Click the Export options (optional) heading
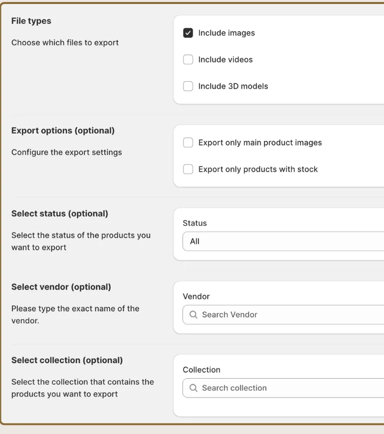The height and width of the screenshot is (434, 384). (63, 131)
